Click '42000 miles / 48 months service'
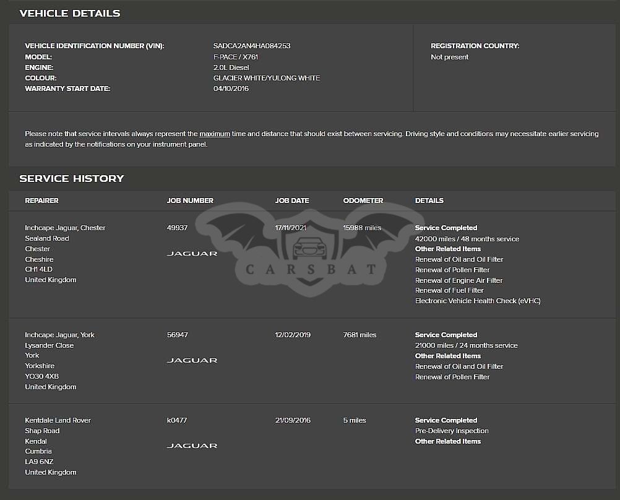Viewport: 620px width, 500px height. click(x=467, y=239)
